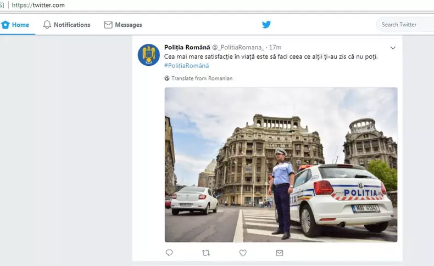Screen dimensions: 434x266
Task: Open the @_PolitiaRomana_ handle link
Action: pos(238,48)
